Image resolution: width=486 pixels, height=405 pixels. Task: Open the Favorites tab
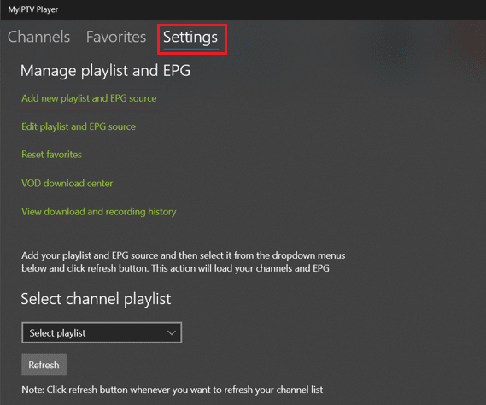tap(116, 37)
